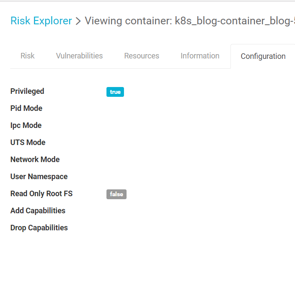Go back to Risk Explorer via breadcrumb
The height and width of the screenshot is (299, 295).
(41, 21)
